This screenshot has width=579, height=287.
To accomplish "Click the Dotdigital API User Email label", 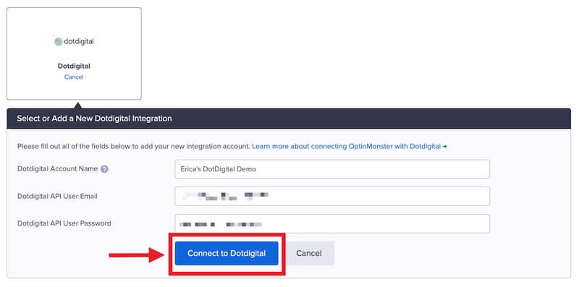I will click(57, 196).
